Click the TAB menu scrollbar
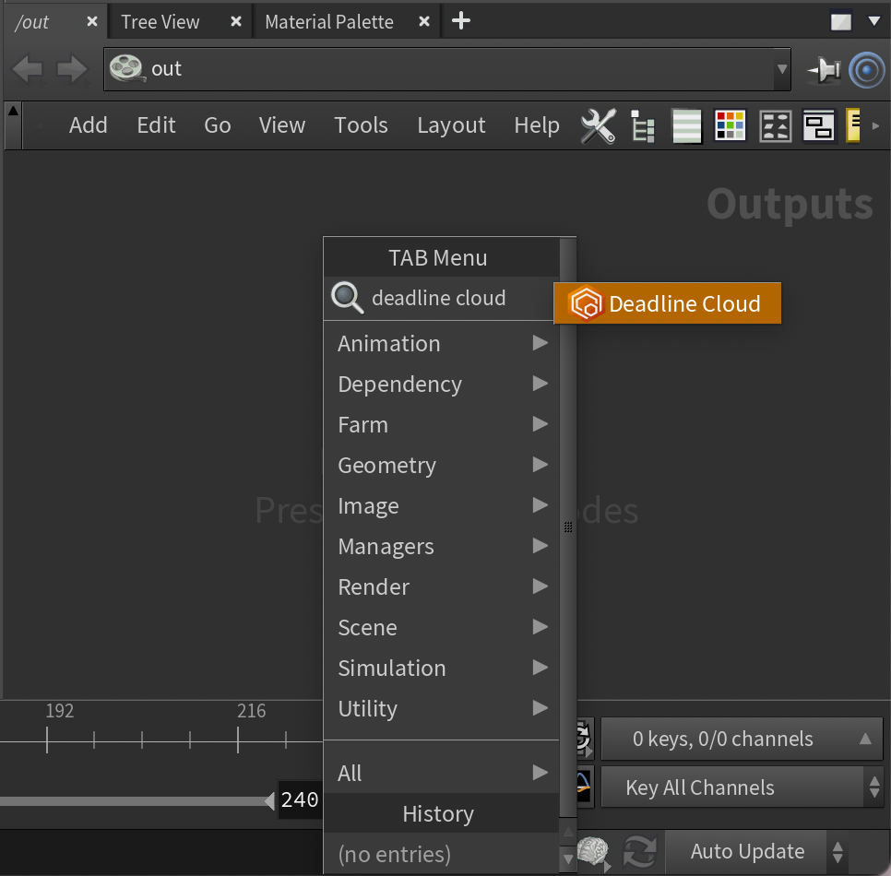This screenshot has width=891, height=876. point(567,527)
